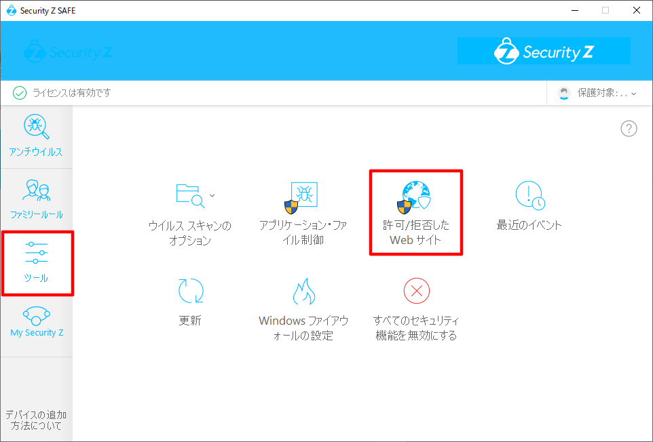
Task: Click the update refresh arrows icon
Action: click(x=190, y=292)
